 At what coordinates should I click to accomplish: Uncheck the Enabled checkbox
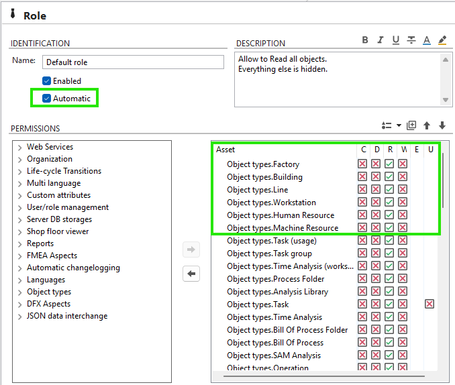[x=47, y=81]
